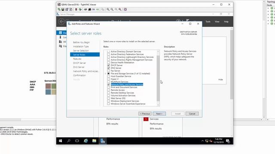Switch TightVNC viewer to full screen
The image size is (275, 154).
coord(125,9)
